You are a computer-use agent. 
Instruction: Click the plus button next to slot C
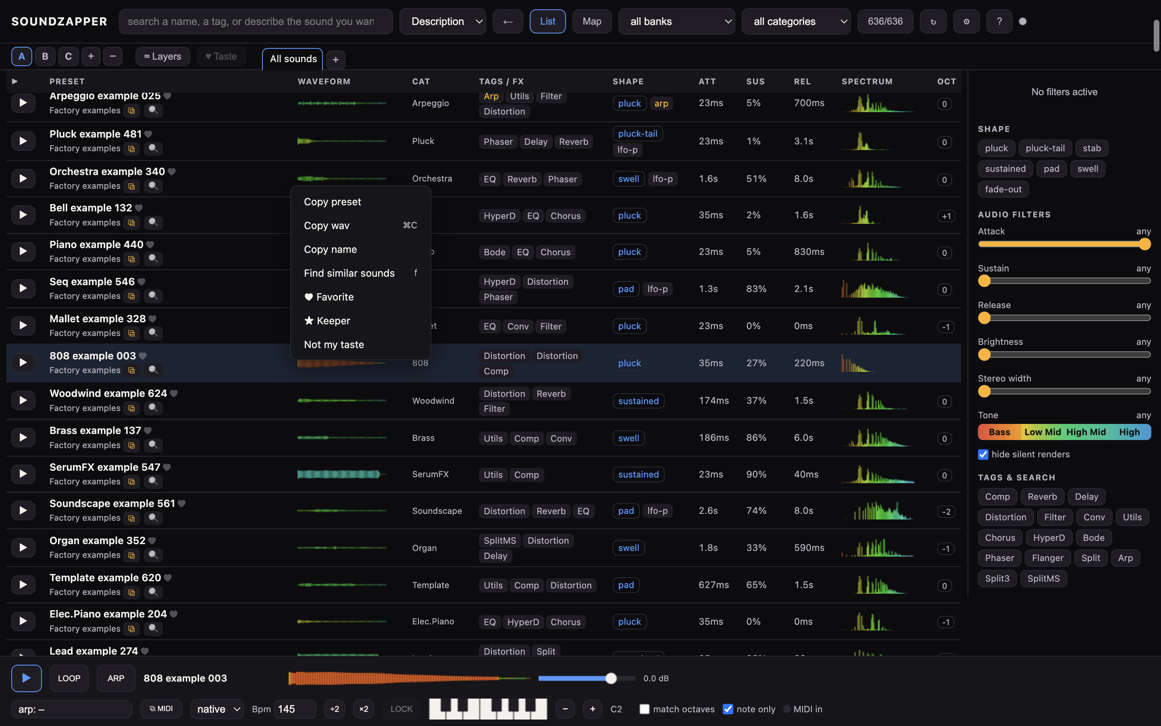(x=91, y=56)
